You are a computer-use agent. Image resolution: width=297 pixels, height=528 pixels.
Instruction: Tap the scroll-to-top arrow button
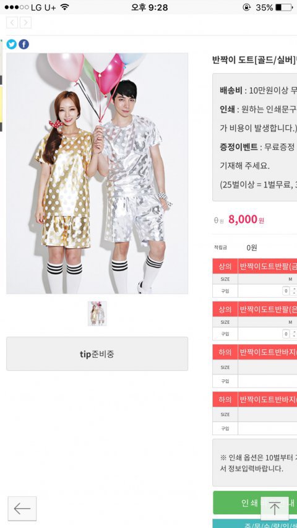(x=275, y=508)
